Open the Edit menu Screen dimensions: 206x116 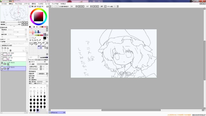click(11, 4)
